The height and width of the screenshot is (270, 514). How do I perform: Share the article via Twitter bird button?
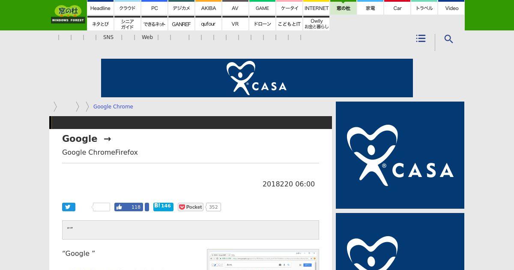[69, 207]
